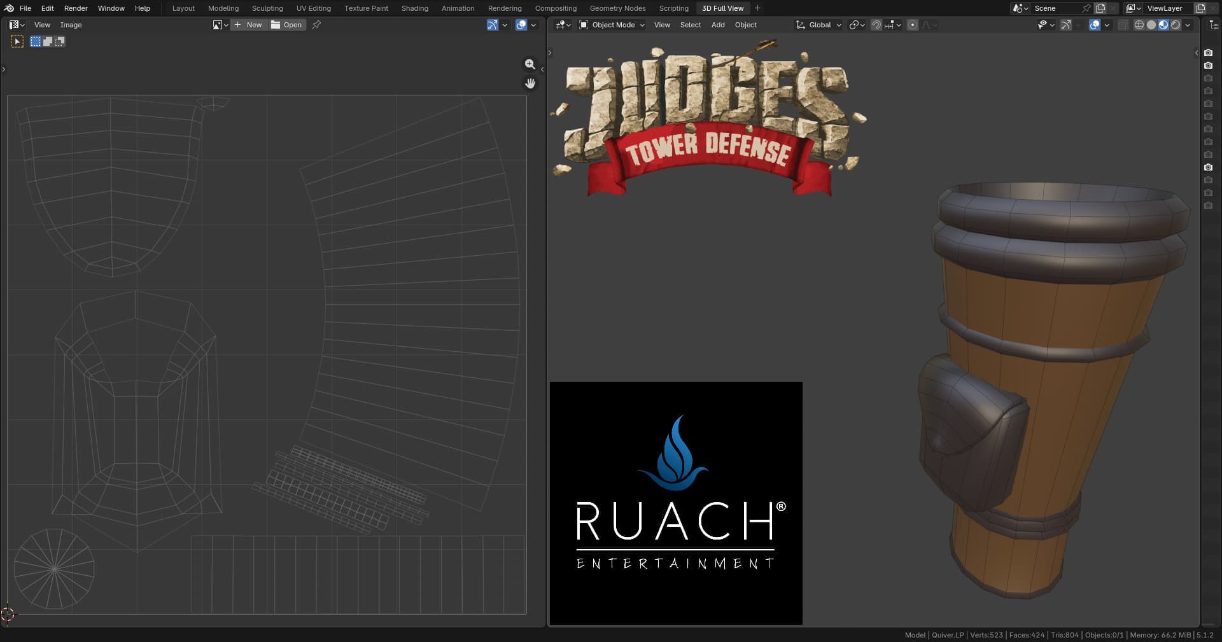Toggle snapping magnet in the 3D viewport

click(876, 25)
